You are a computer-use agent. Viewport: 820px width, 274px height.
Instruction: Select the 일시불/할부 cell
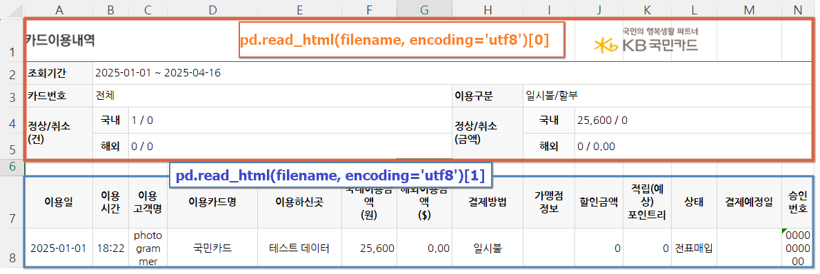tap(668, 96)
